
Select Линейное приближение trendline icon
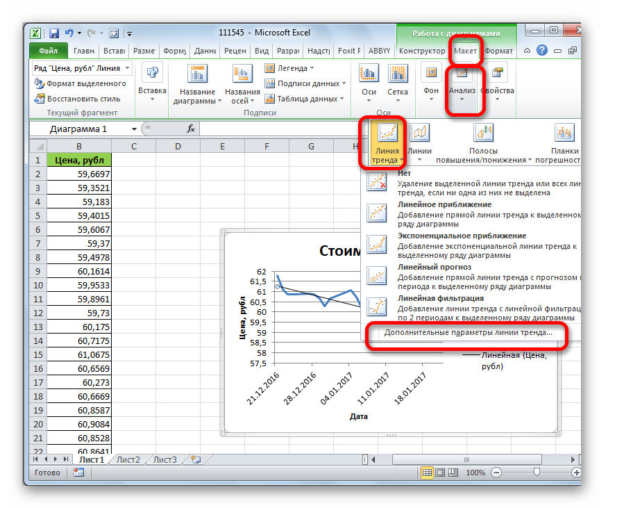coord(377,213)
